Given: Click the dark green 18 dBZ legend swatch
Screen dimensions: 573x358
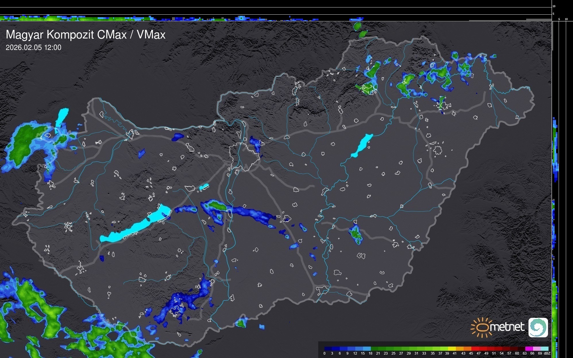Looking at the screenshot, I should coord(374,349).
